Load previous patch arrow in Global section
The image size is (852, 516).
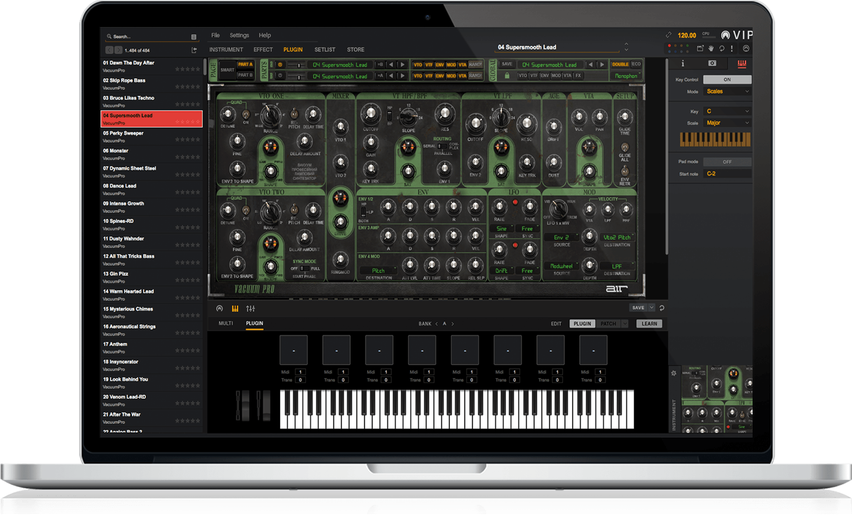pyautogui.click(x=591, y=64)
